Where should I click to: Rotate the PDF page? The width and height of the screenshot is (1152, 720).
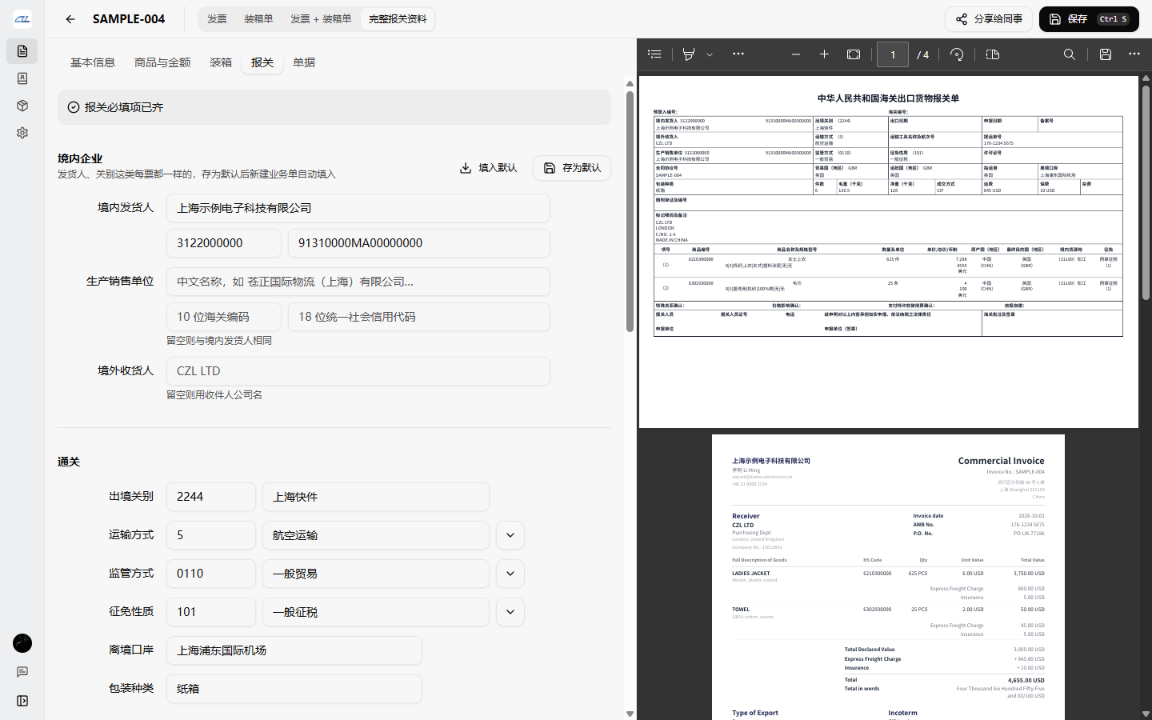tap(957, 54)
